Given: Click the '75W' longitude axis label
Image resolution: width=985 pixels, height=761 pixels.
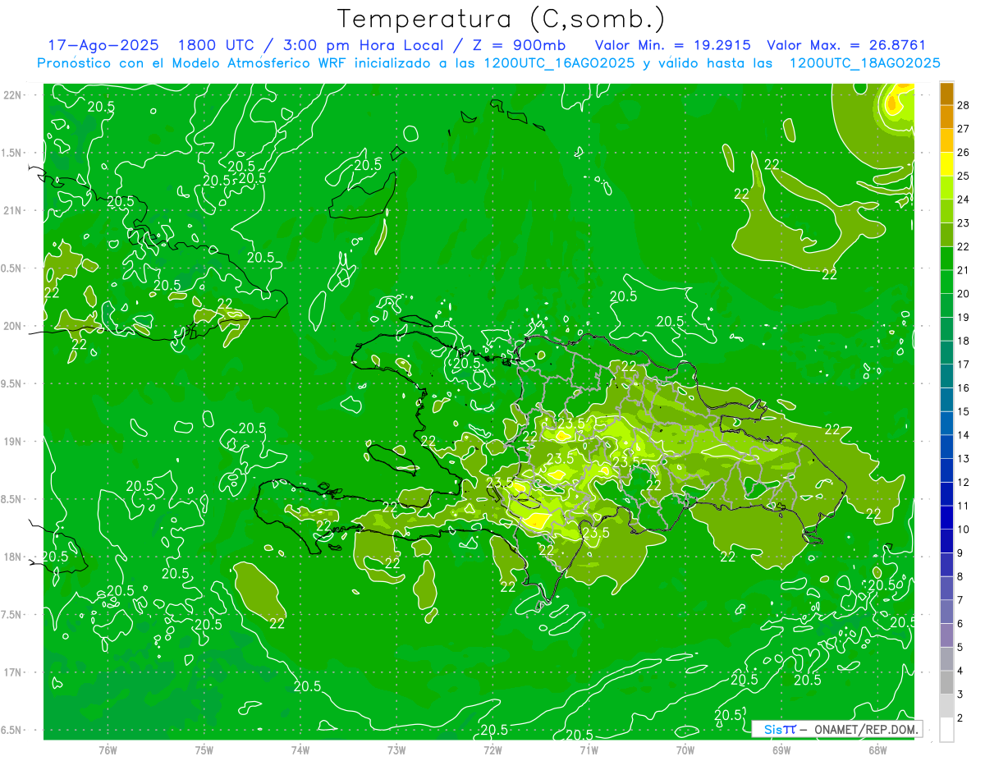Looking at the screenshot, I should (204, 750).
